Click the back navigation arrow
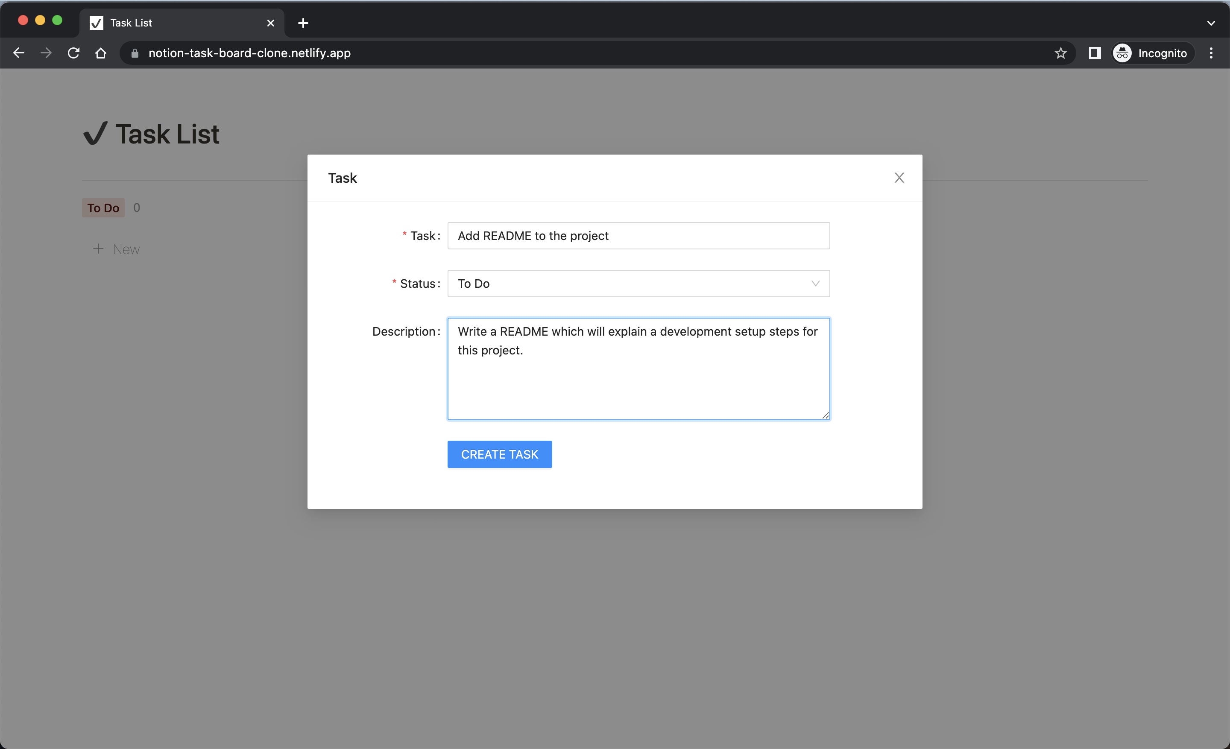This screenshot has height=749, width=1230. (18, 53)
